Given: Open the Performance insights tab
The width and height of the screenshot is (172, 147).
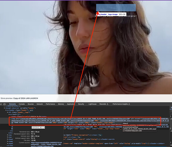Looking at the screenshot, I should pyautogui.click(x=121, y=104).
